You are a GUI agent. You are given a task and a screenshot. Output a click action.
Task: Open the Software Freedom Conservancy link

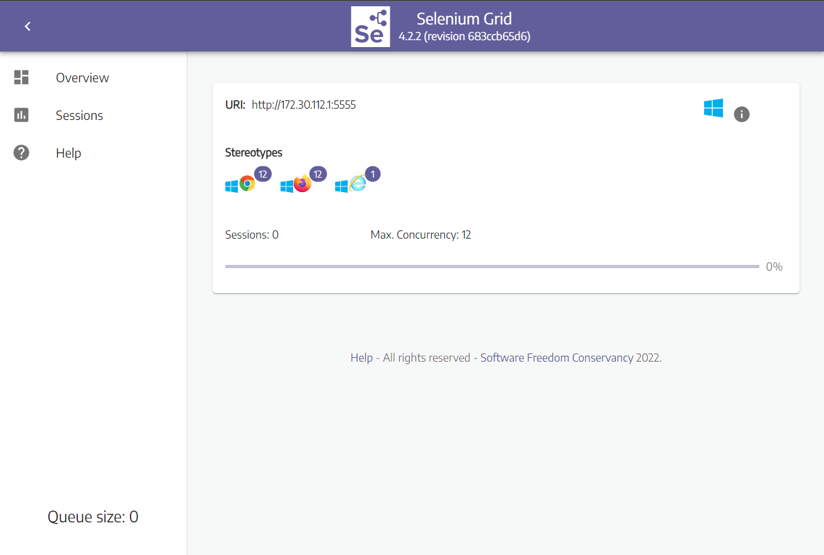click(x=557, y=358)
